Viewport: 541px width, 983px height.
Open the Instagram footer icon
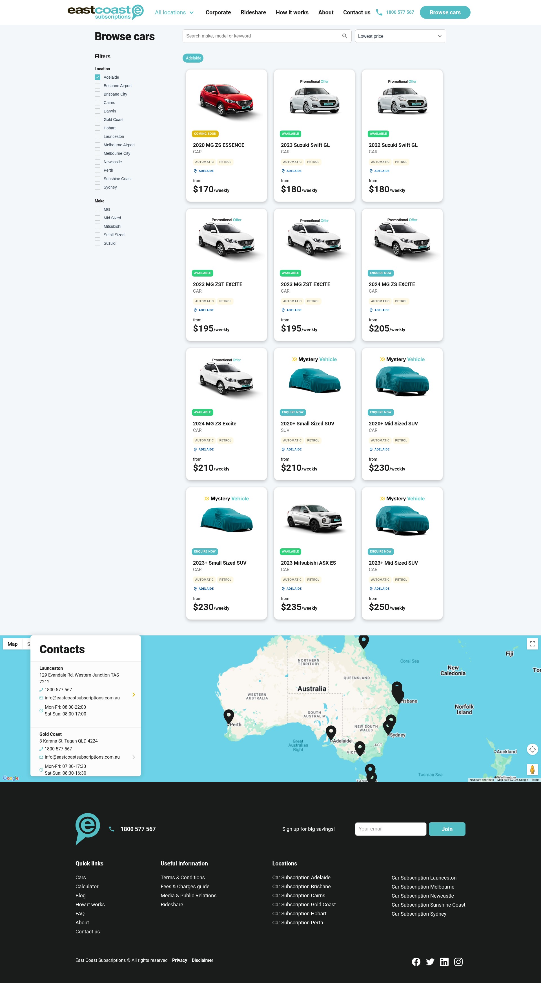click(458, 962)
